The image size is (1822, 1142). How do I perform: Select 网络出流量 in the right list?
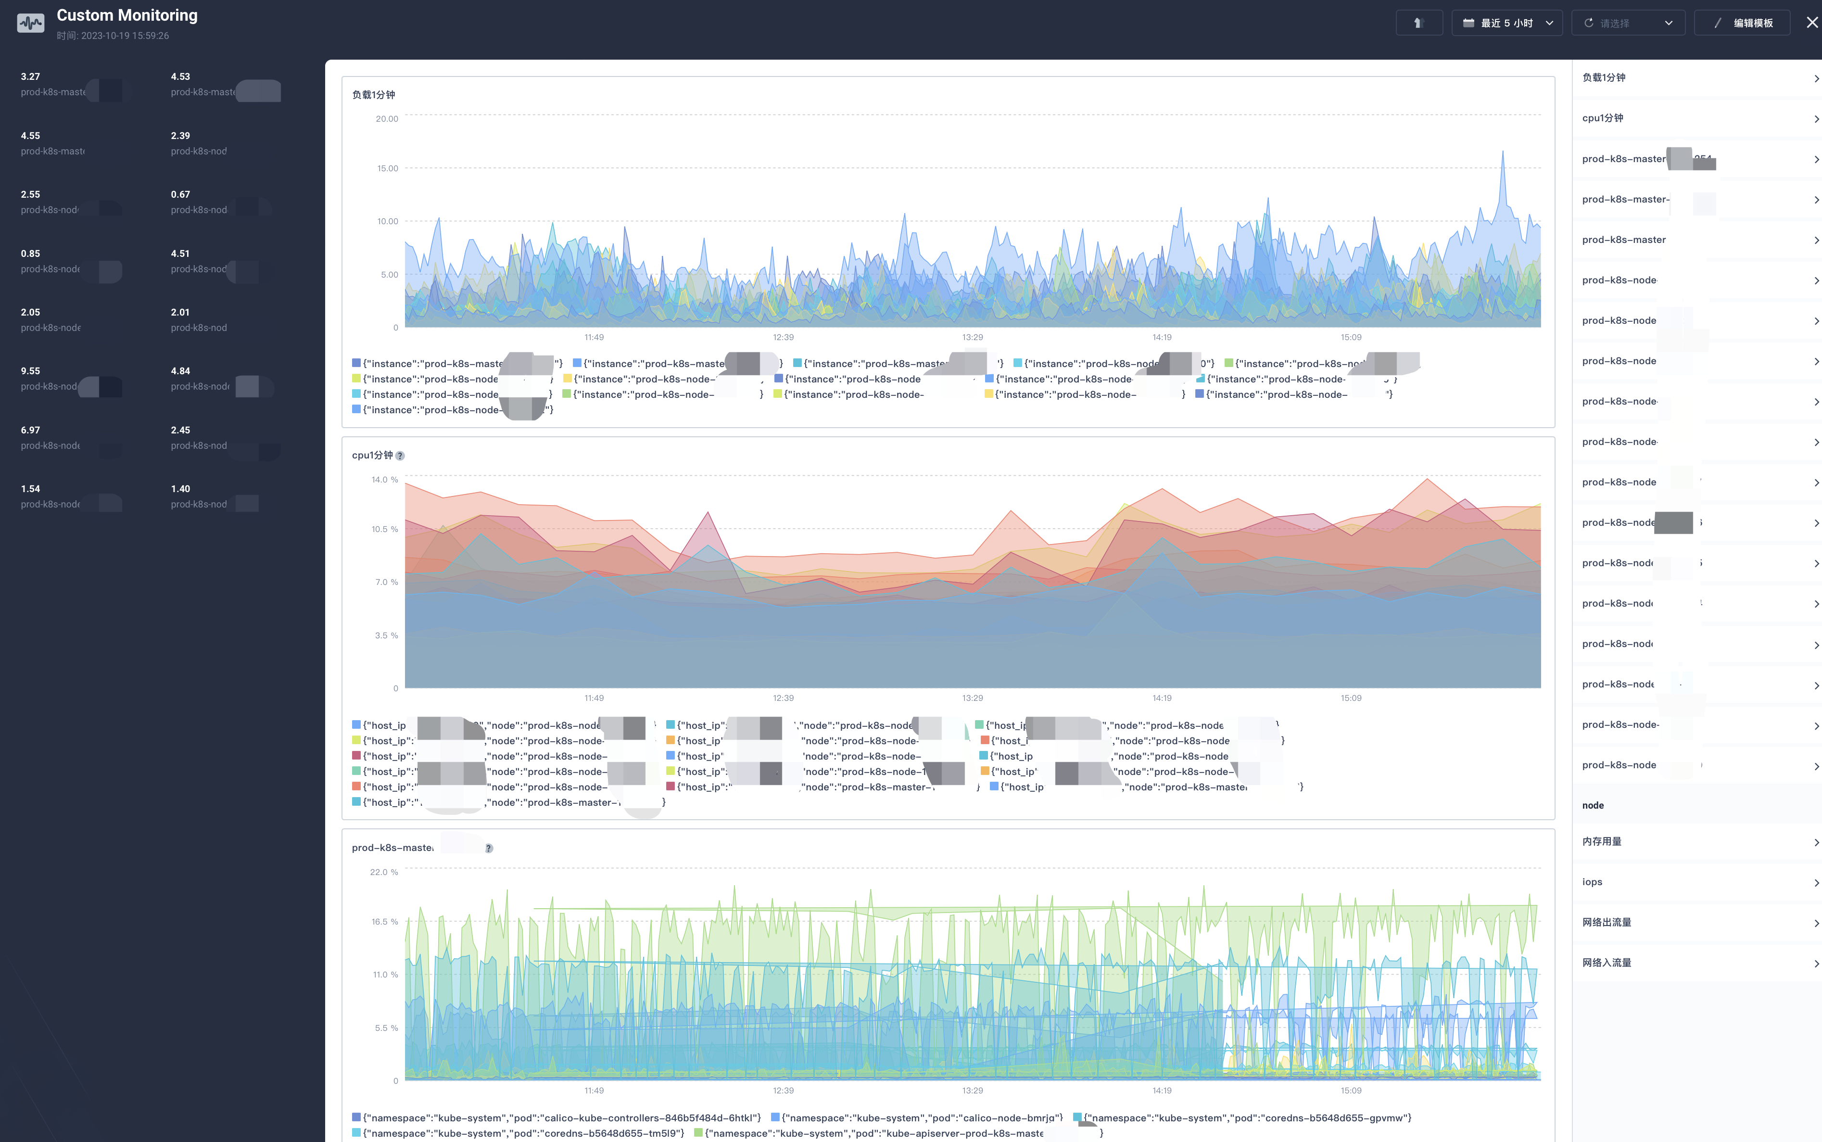coord(1696,922)
